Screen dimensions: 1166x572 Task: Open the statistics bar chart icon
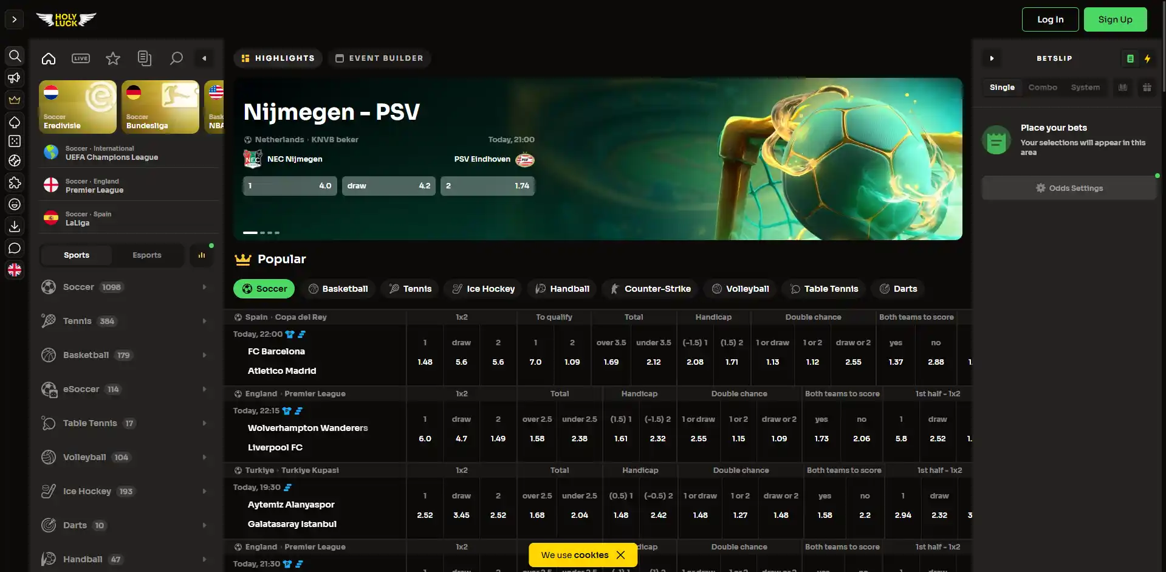click(x=202, y=255)
